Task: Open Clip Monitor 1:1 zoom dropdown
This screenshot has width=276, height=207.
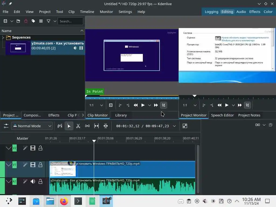Action: pyautogui.click(x=96, y=105)
